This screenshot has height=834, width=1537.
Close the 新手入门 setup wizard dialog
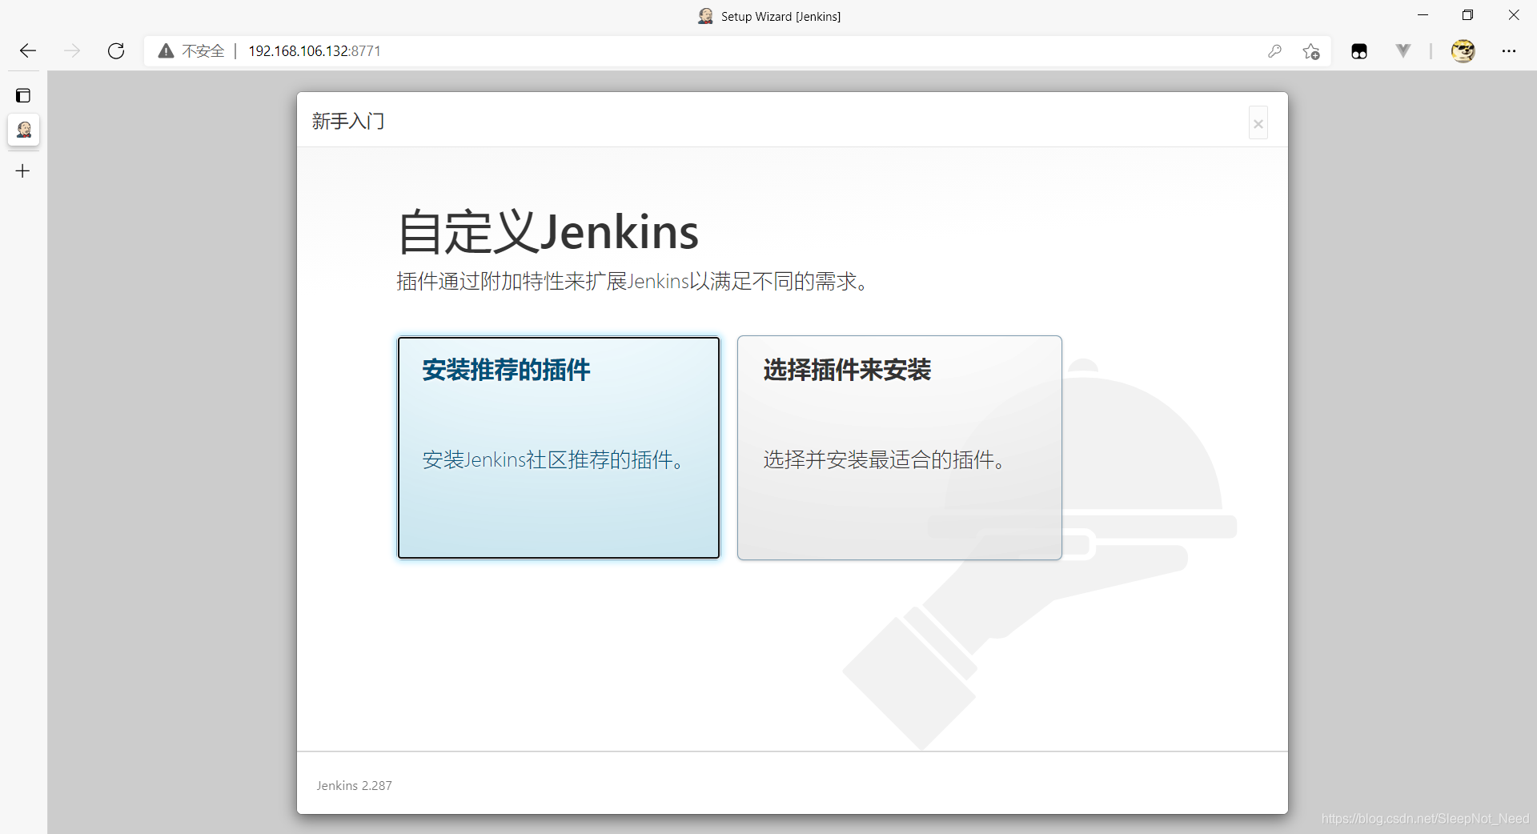pyautogui.click(x=1258, y=123)
